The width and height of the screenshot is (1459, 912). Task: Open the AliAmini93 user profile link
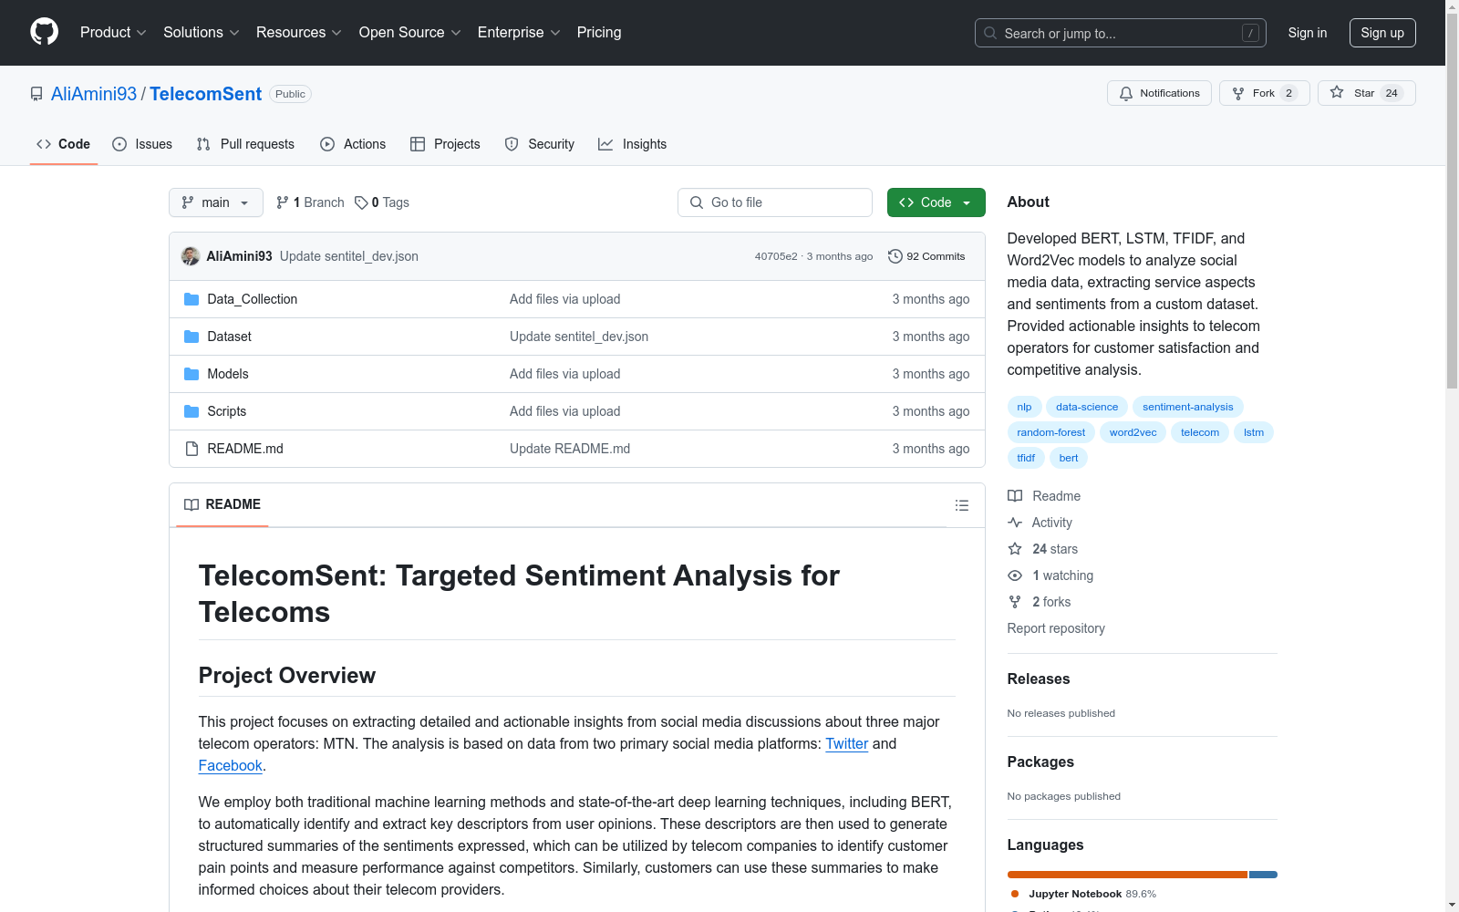[x=94, y=94]
